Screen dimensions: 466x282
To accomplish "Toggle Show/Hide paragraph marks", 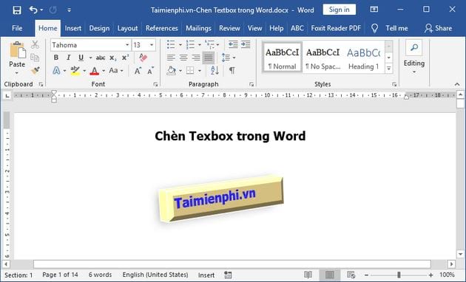I will 232,71.
